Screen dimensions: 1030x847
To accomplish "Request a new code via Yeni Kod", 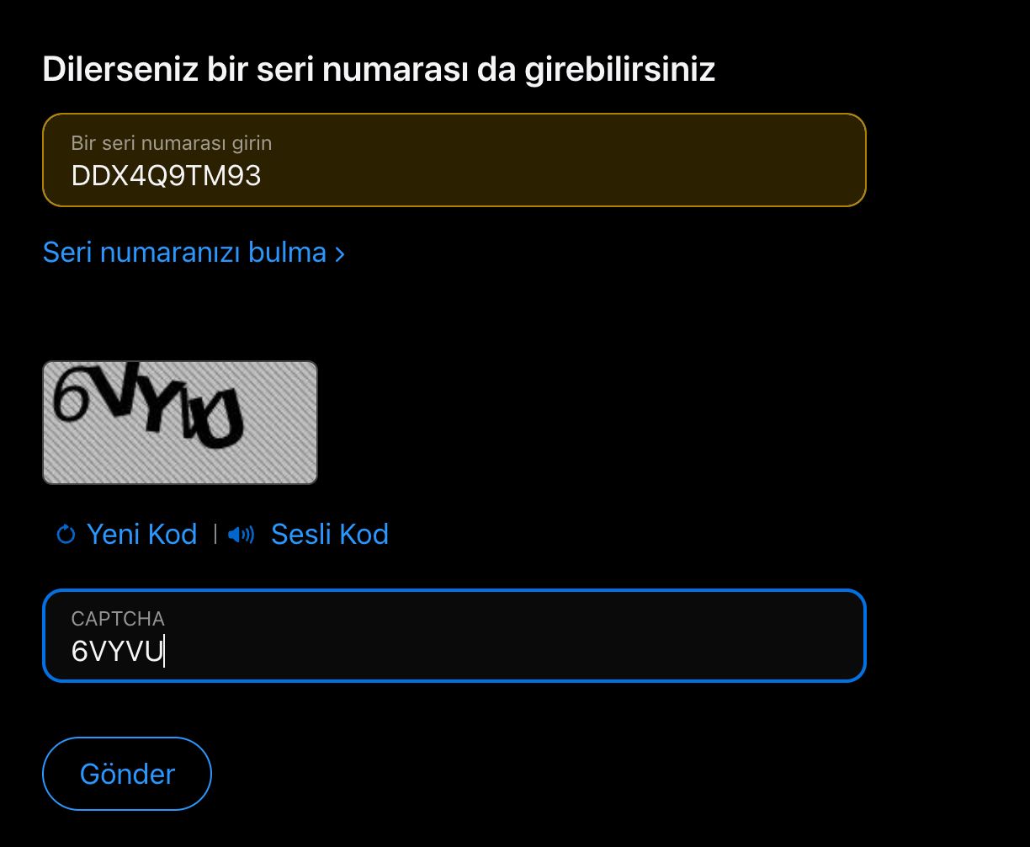I will click(141, 534).
